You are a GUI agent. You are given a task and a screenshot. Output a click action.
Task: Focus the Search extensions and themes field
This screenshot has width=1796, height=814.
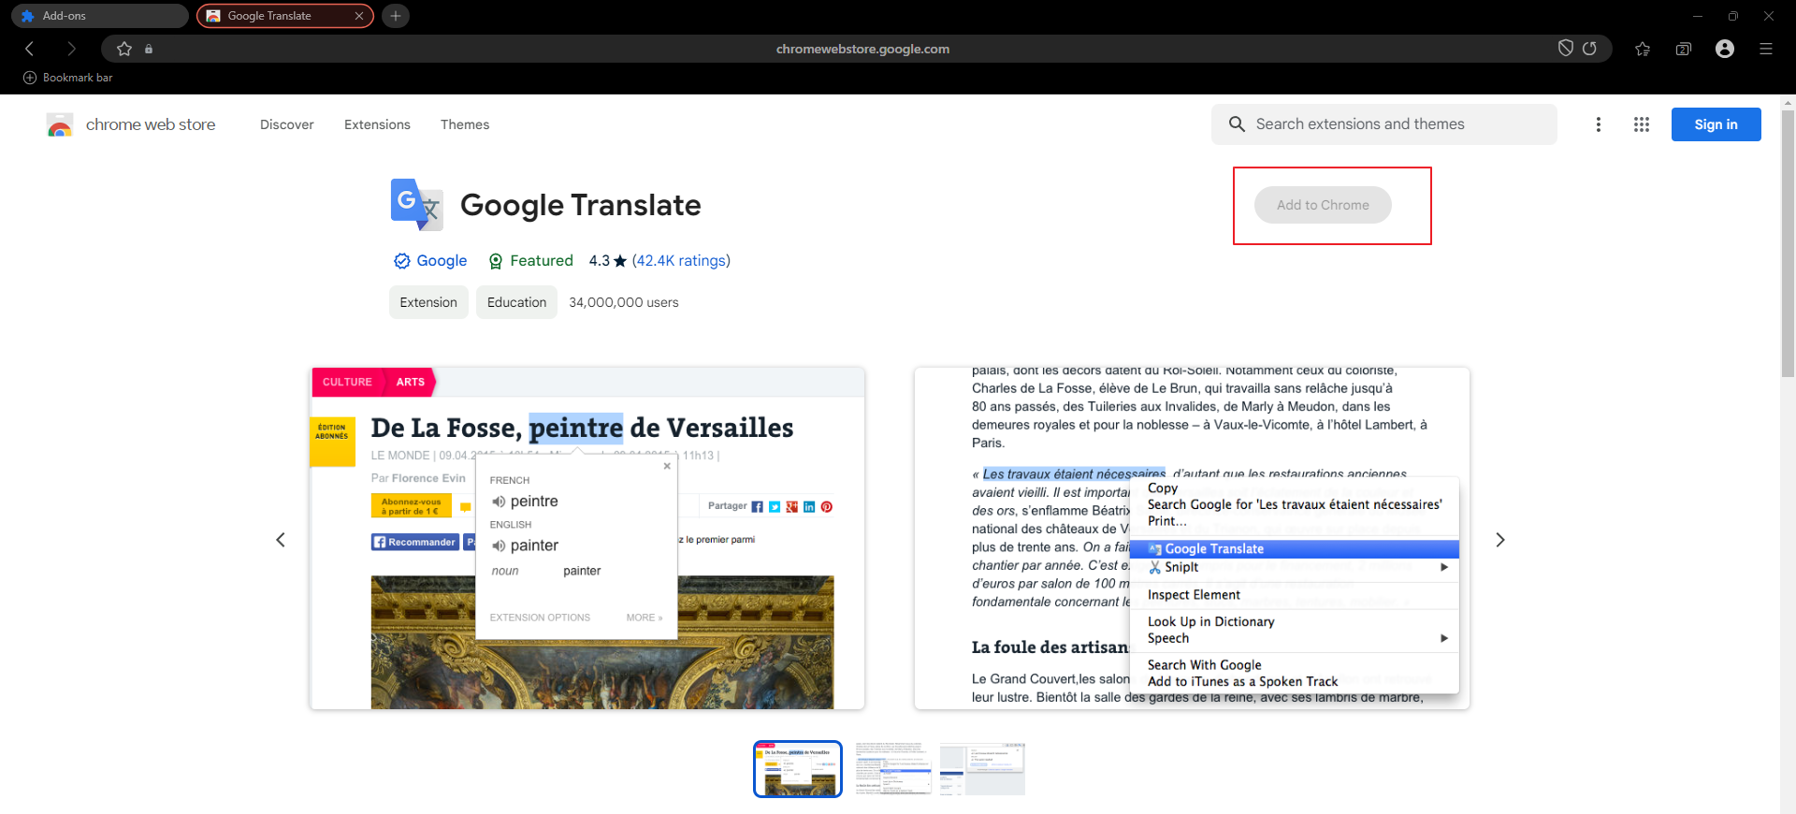tap(1384, 124)
